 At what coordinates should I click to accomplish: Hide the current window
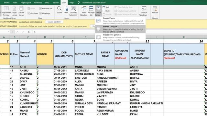pyautogui.click(x=106, y=11)
